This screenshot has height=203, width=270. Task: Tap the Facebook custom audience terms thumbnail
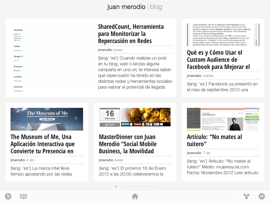click(223, 35)
